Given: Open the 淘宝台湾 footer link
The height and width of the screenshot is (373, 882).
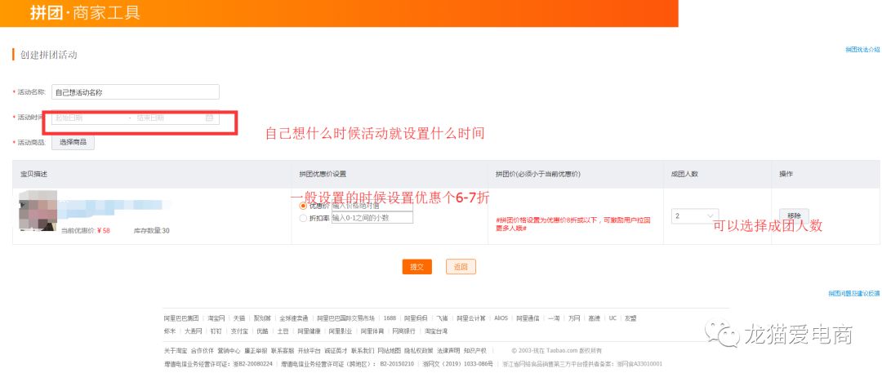Looking at the screenshot, I should click(x=436, y=331).
